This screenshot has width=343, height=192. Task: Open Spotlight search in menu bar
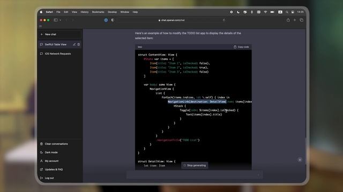coord(287,12)
